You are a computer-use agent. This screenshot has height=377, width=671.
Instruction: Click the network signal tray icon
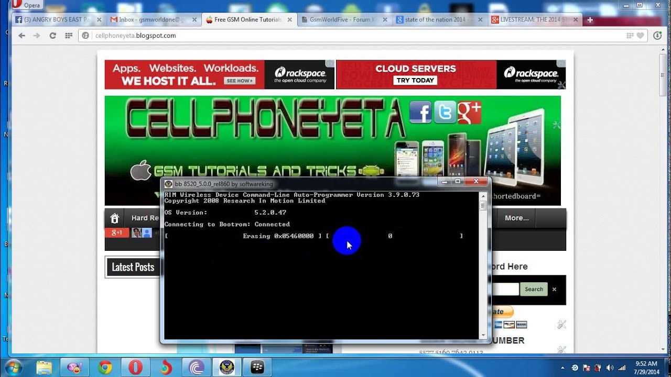622,368
